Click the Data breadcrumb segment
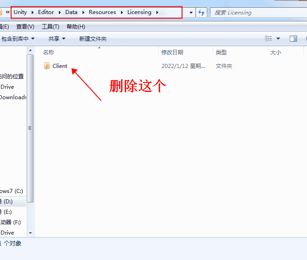Image resolution: width=307 pixels, height=260 pixels. point(71,12)
